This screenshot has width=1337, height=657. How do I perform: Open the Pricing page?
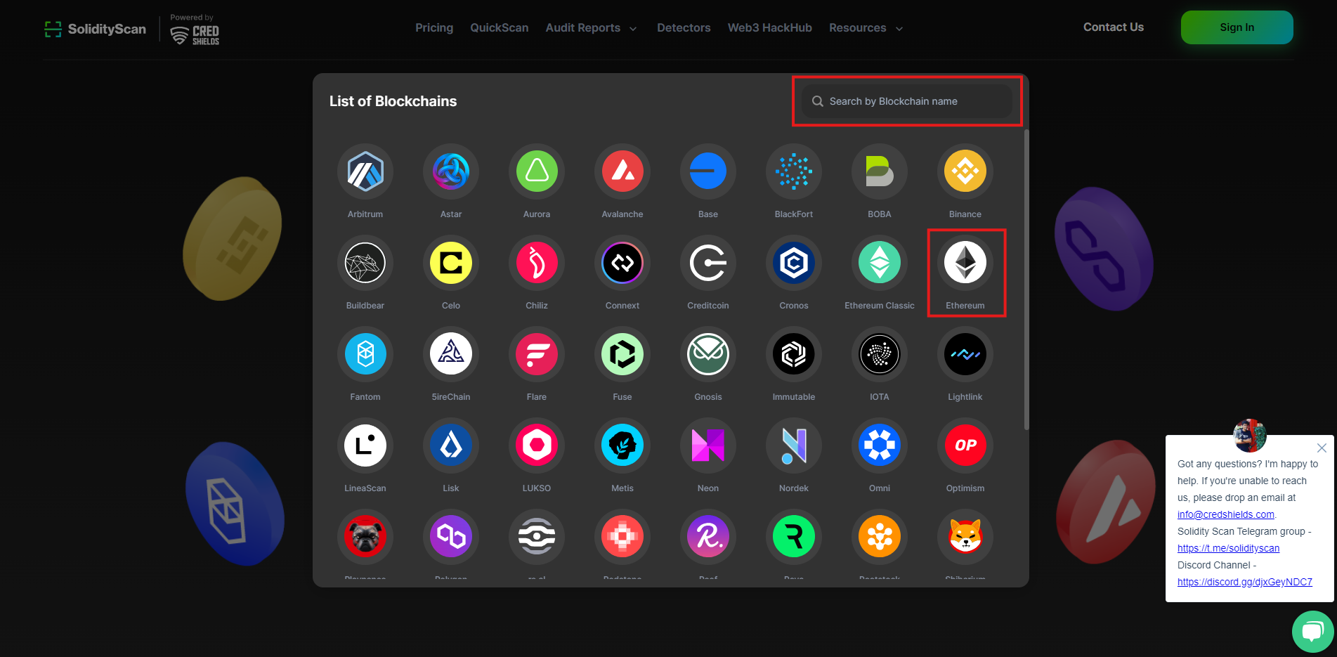(434, 28)
